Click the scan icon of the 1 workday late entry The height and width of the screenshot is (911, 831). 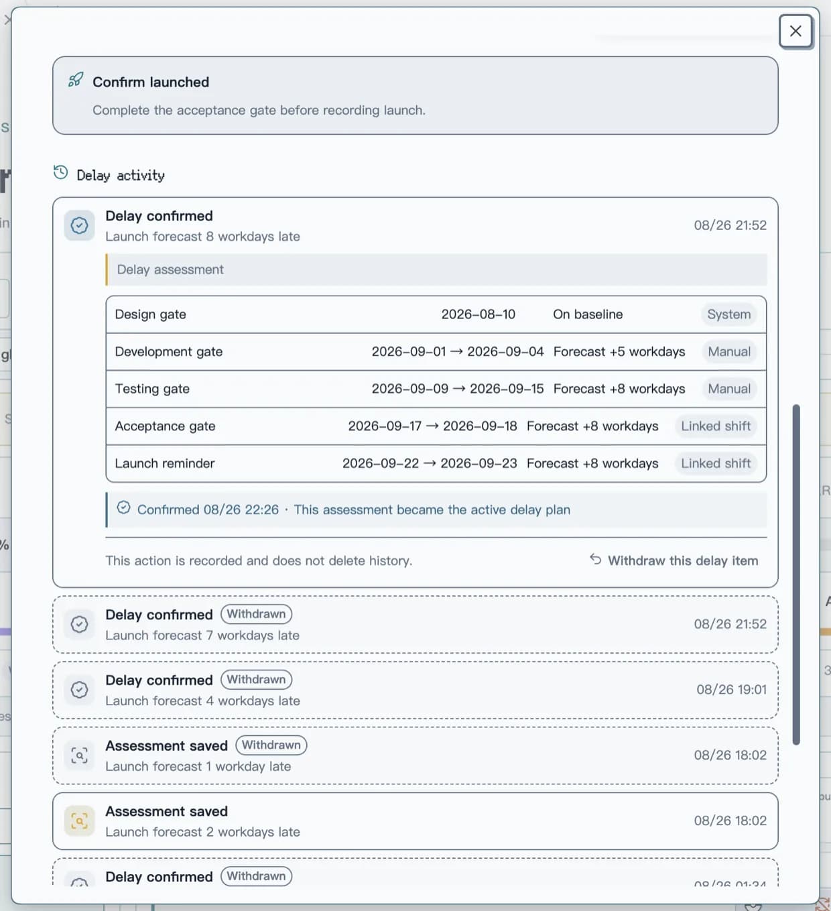(79, 755)
